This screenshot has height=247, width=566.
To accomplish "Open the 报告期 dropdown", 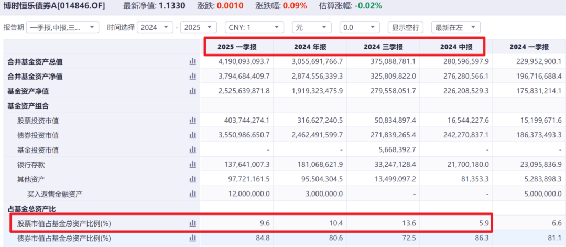I will click(63, 27).
